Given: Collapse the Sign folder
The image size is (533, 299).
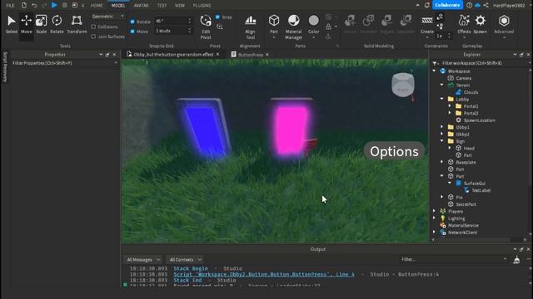Looking at the screenshot, I should [x=442, y=141].
